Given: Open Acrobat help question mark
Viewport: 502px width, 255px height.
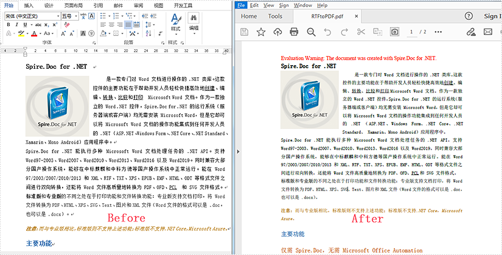Looking at the screenshot, I should (469, 16).
